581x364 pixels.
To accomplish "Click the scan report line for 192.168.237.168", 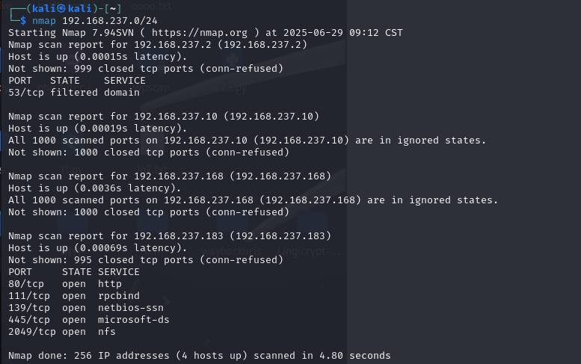I will (169, 176).
